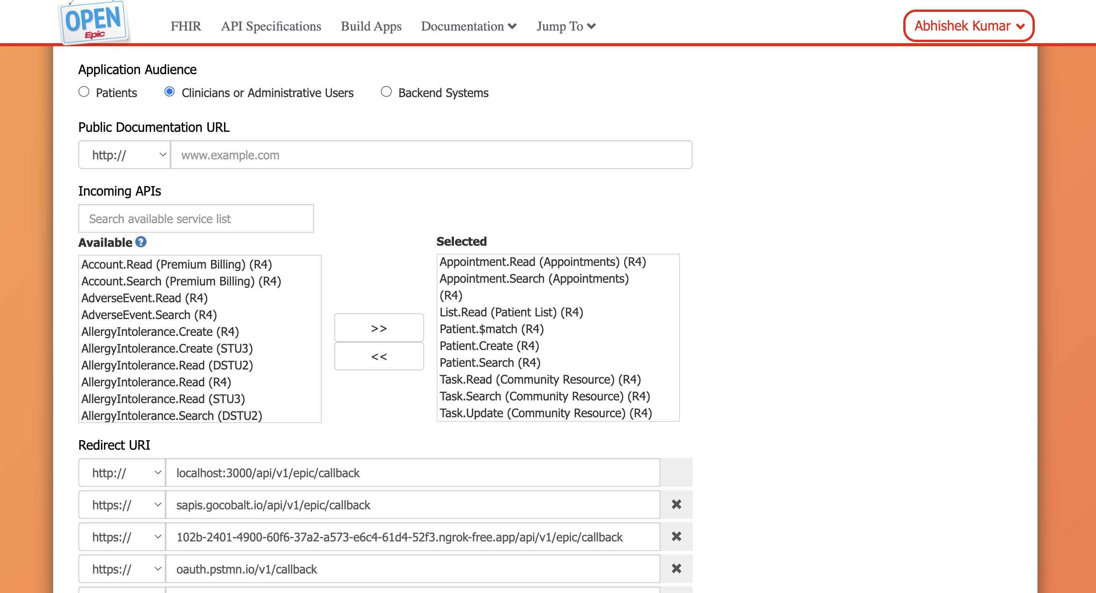Viewport: 1096px width, 593px height.
Task: Remove the oauth.pstmn.io redirect URI
Action: (676, 569)
